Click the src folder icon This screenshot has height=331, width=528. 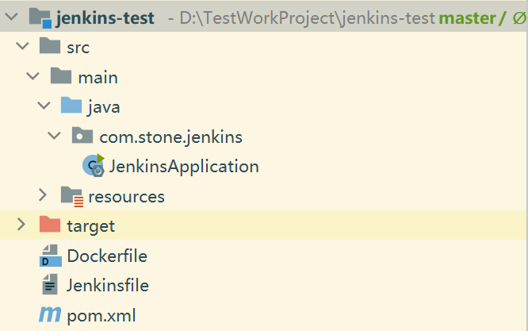pos(50,46)
